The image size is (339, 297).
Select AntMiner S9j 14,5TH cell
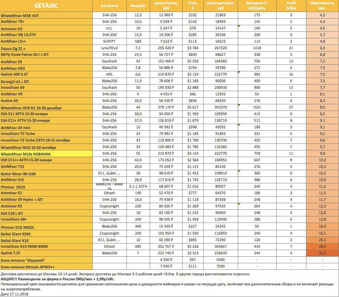(x=46, y=35)
